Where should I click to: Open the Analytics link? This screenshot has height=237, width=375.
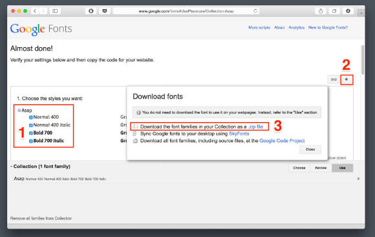click(x=296, y=28)
